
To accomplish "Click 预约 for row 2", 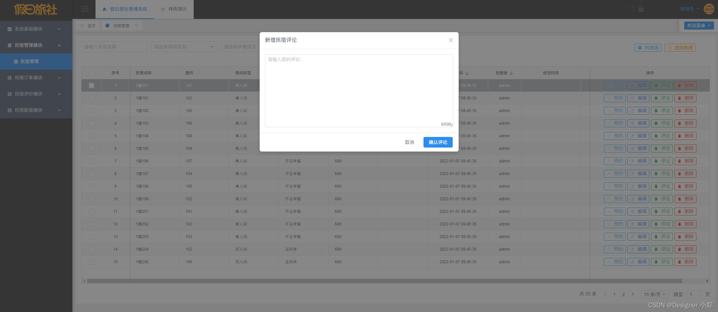I will (x=615, y=98).
